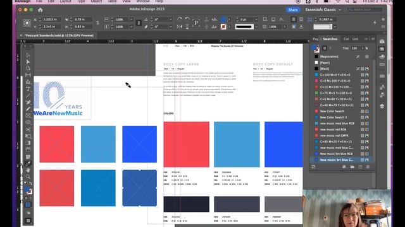This screenshot has height=227, width=405.
Task: Click the reference point locator grid
Action: tap(27, 23)
